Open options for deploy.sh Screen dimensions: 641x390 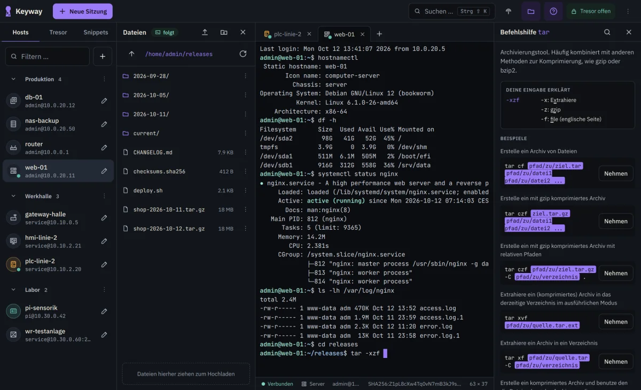245,191
